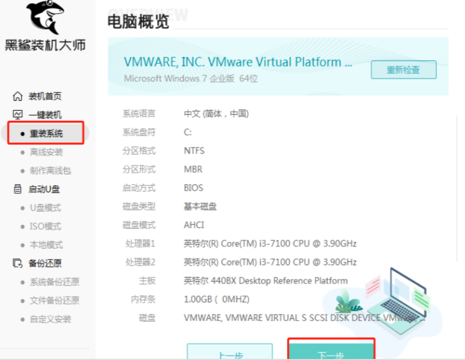Click the 1.00GB memory value
The height and width of the screenshot is (360, 465).
[217, 299]
